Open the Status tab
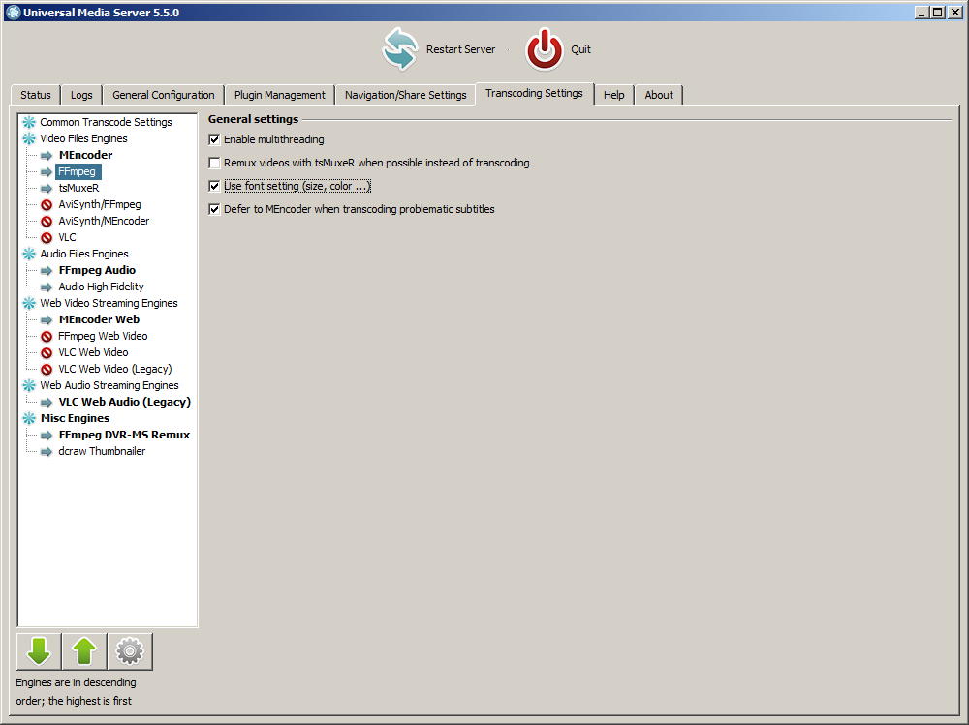Screen dimensions: 969x725 36,95
